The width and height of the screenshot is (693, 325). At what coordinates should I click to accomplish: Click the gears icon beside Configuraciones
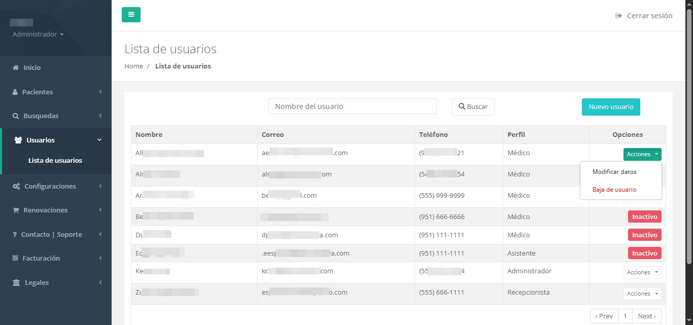(16, 187)
